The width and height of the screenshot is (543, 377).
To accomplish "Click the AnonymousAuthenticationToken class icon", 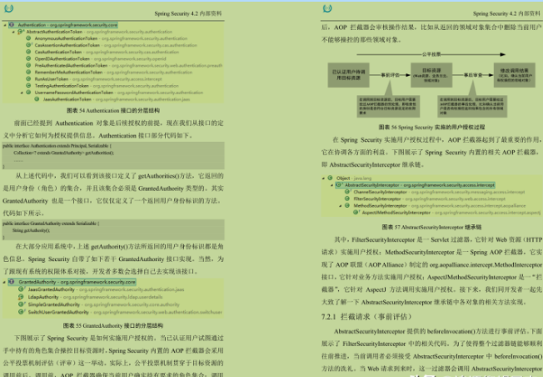I will (28, 38).
